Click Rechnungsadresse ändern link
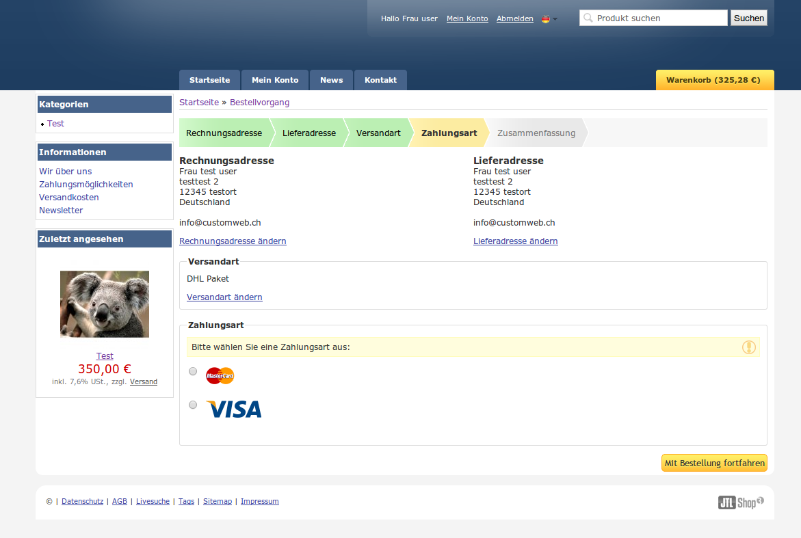The height and width of the screenshot is (538, 801). coord(233,241)
